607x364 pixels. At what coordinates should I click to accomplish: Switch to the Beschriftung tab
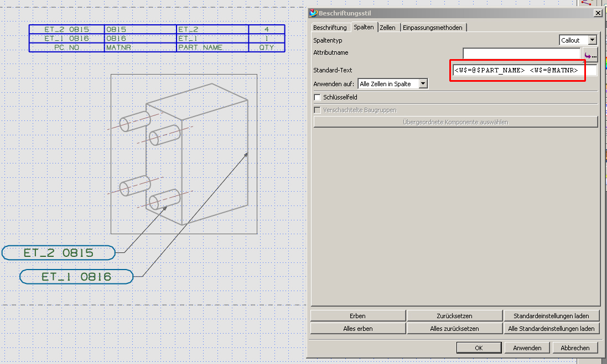pos(330,28)
